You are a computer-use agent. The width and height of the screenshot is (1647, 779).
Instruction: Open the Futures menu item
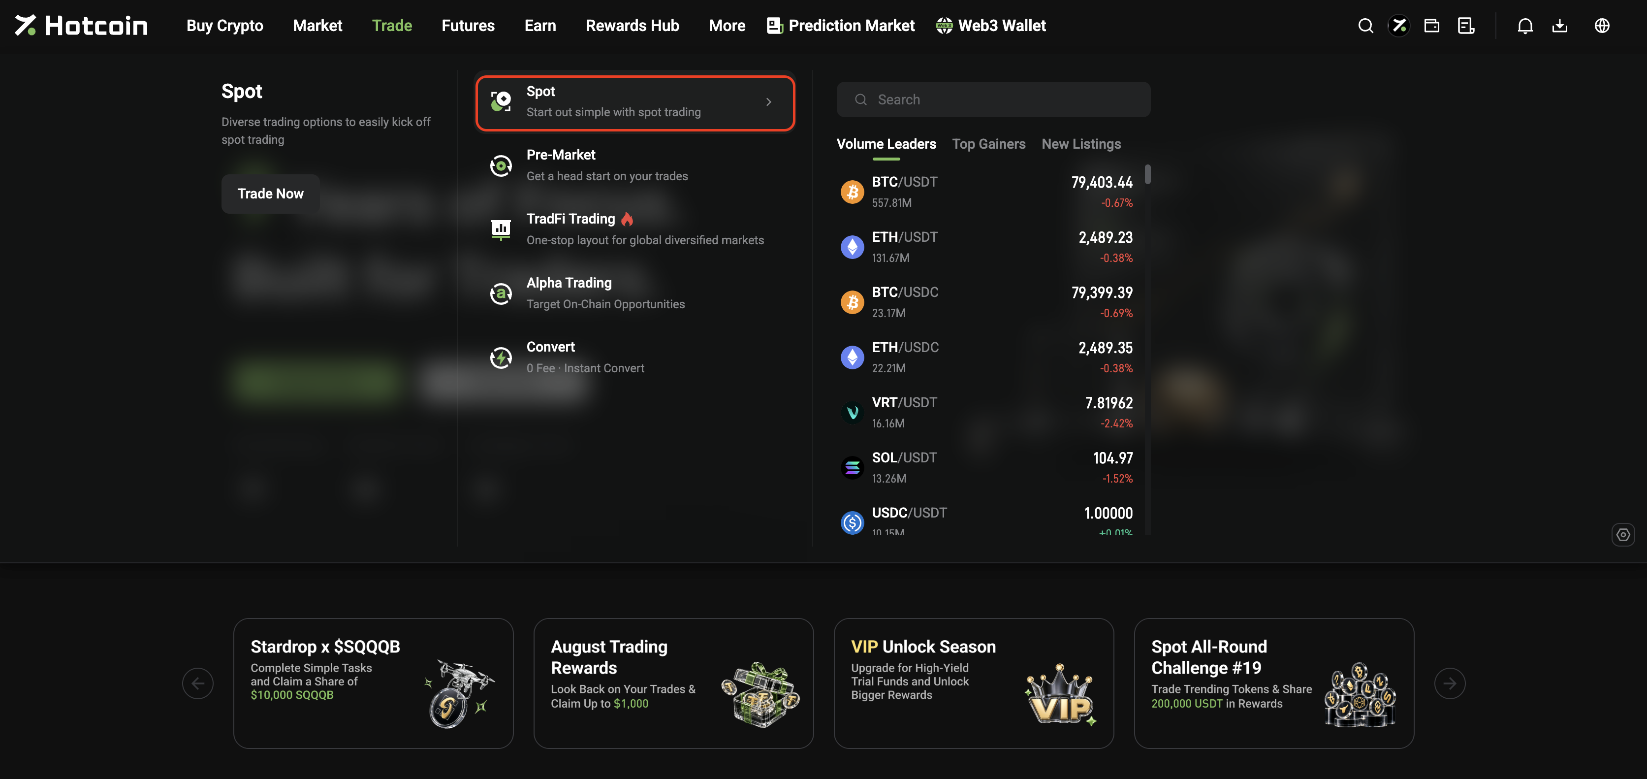[x=468, y=26]
